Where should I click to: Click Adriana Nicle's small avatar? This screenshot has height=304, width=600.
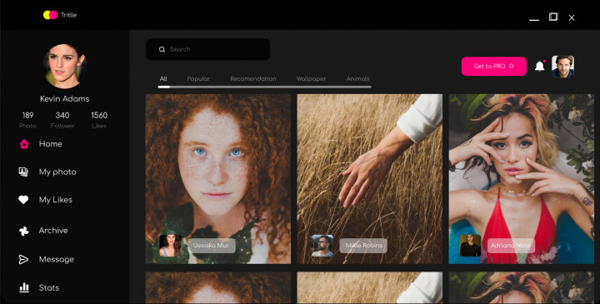[470, 246]
